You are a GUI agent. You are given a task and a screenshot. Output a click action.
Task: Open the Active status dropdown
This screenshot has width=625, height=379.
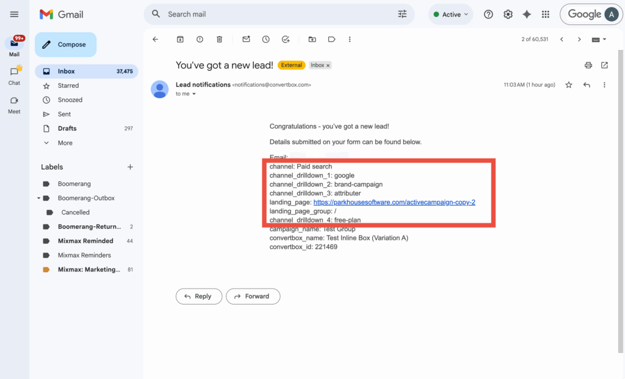point(451,14)
